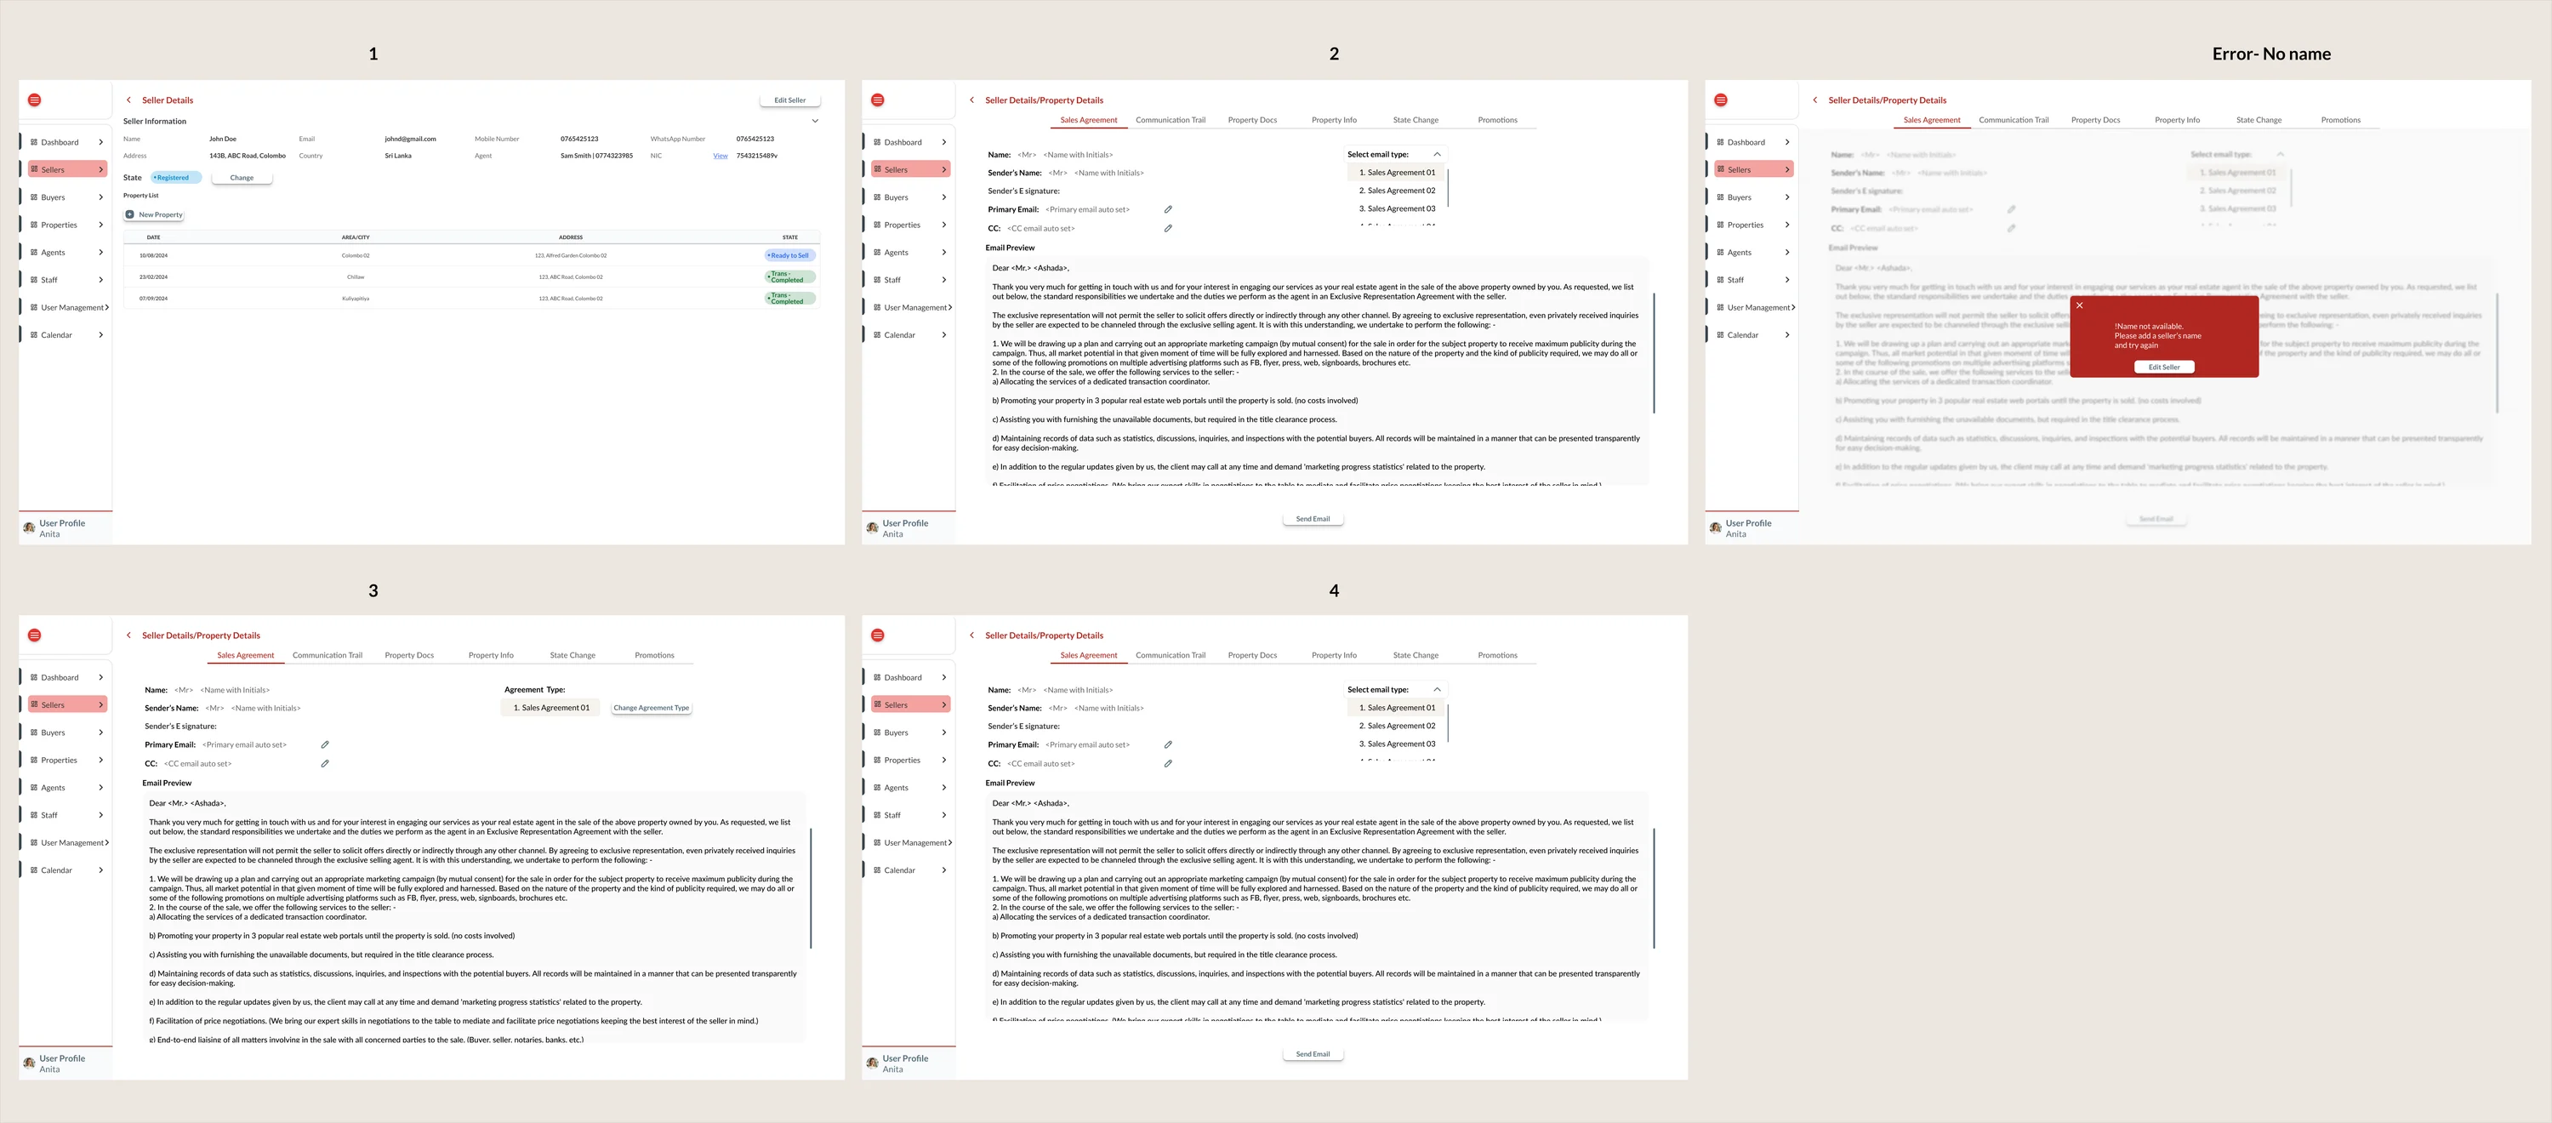Click the plus icon on New Property in screen 1
Screen dimensions: 2552x1123
pos(130,214)
